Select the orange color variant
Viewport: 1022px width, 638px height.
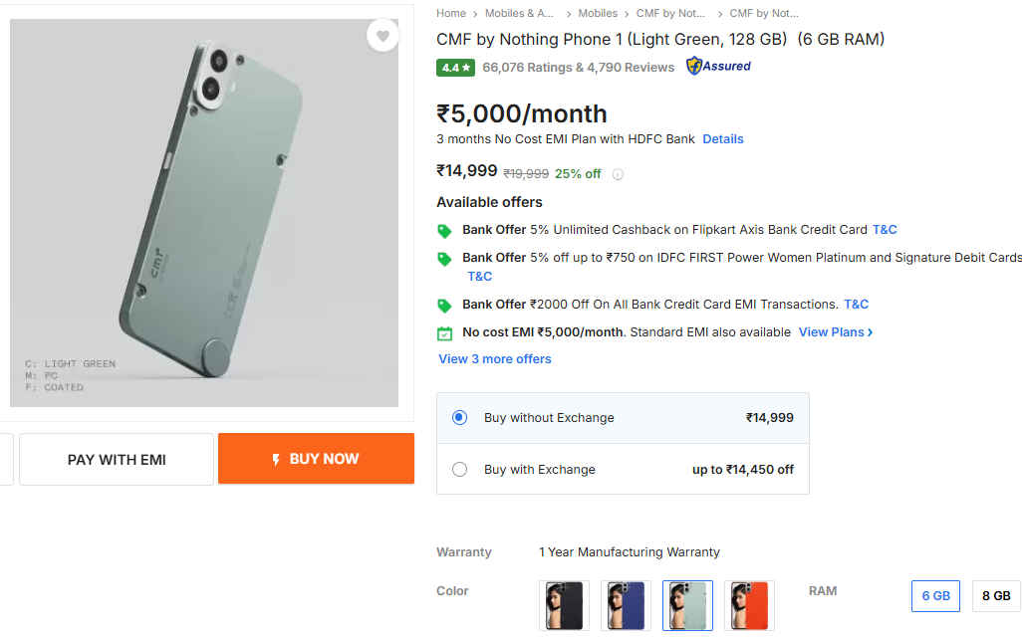pos(749,605)
